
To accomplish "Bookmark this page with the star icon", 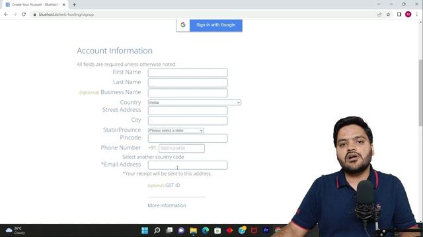I will pos(388,14).
